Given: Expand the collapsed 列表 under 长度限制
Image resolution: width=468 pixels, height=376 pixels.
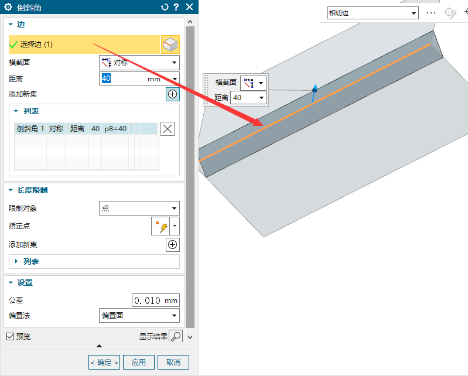Looking at the screenshot, I should pos(16,261).
